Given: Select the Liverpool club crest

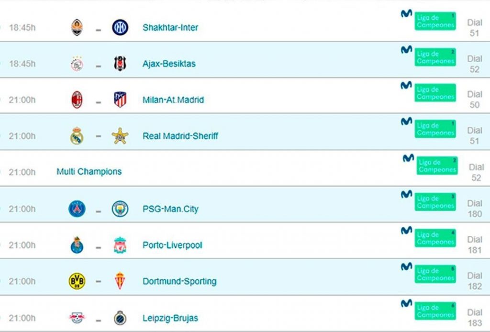Looking at the screenshot, I should (120, 245).
